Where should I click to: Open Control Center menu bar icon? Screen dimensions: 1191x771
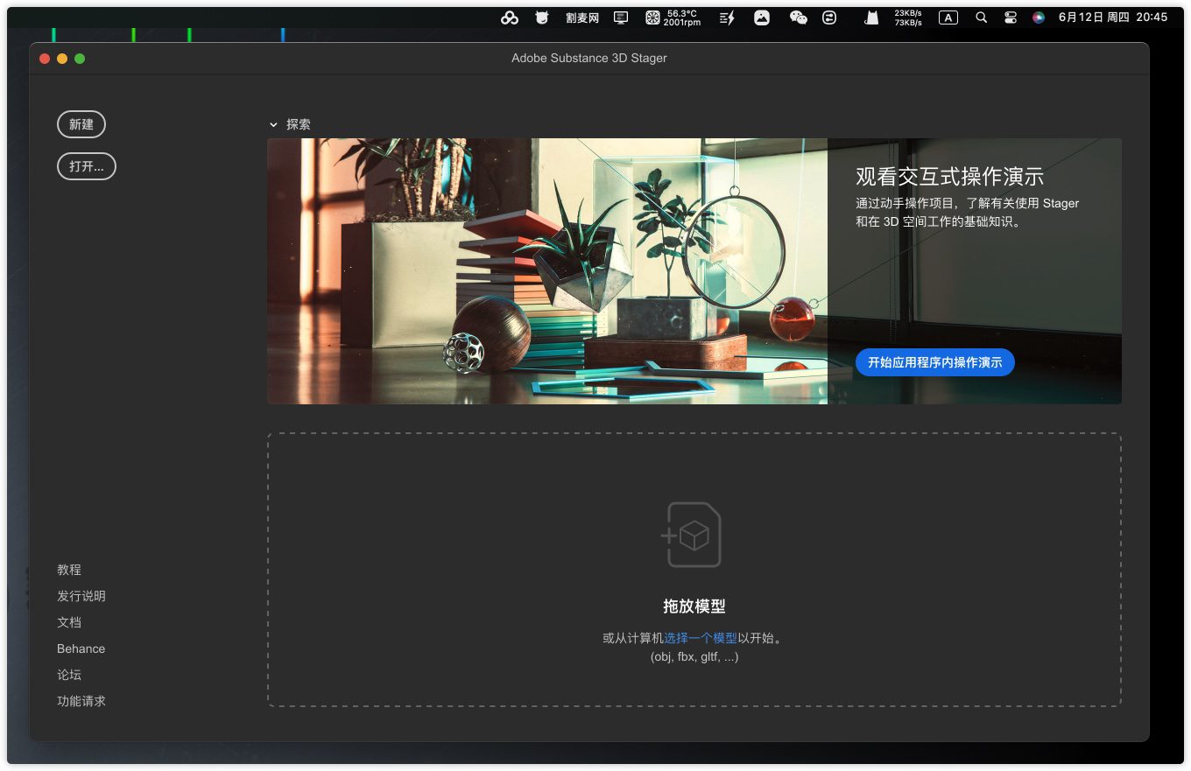[x=1011, y=18]
